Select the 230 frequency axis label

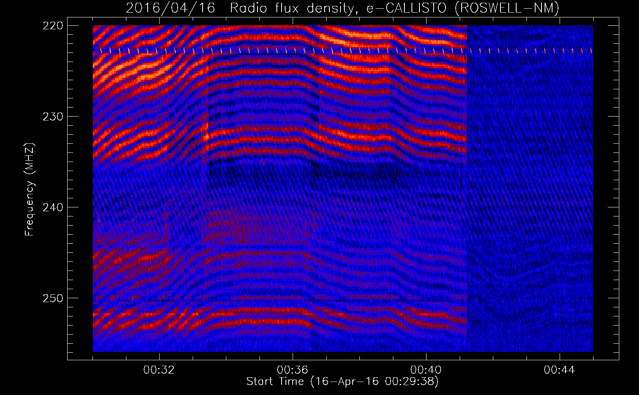tap(53, 117)
